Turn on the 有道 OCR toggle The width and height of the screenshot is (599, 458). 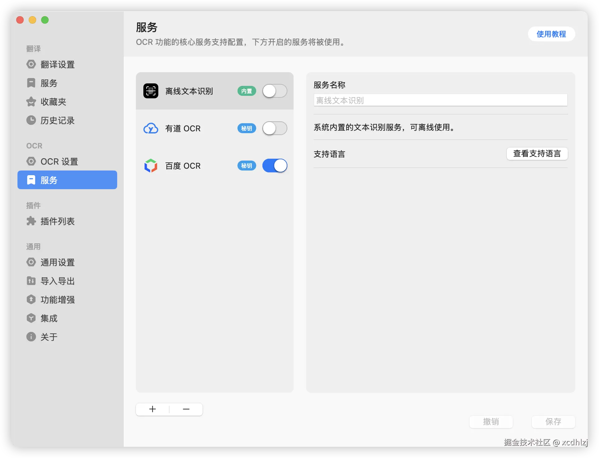tap(274, 128)
